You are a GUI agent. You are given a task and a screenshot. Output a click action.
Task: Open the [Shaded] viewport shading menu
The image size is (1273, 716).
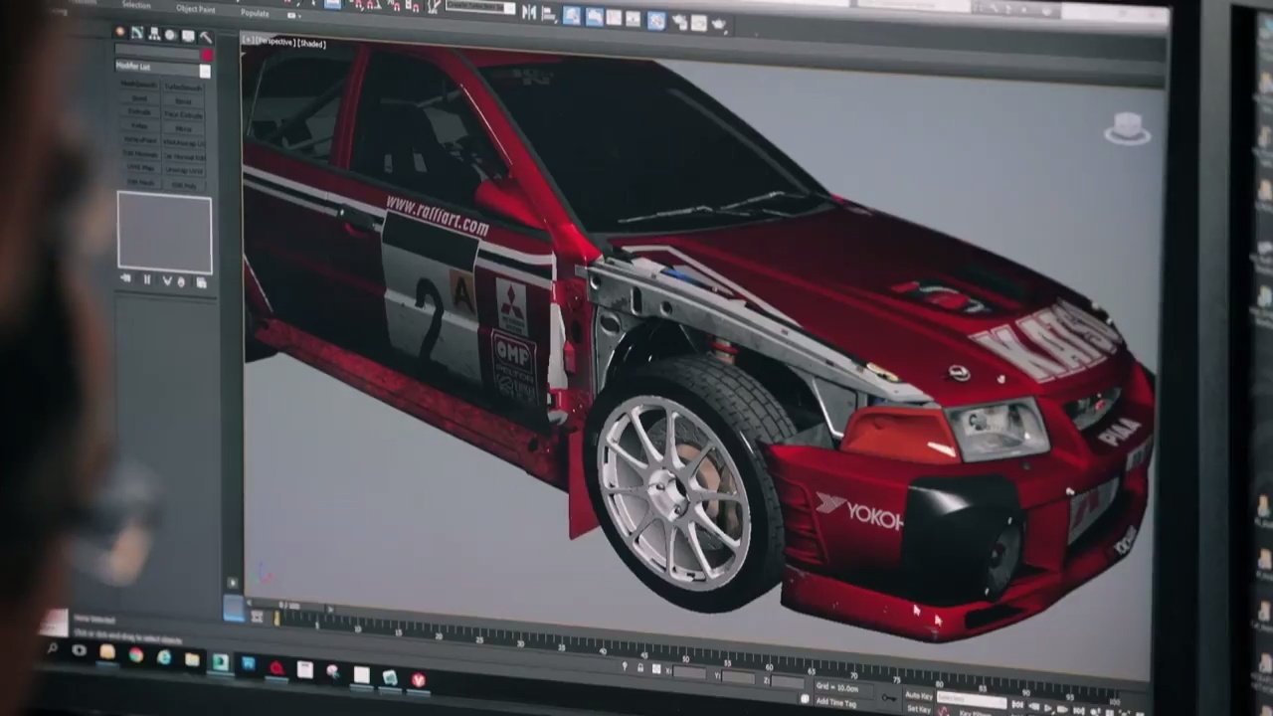click(x=311, y=43)
